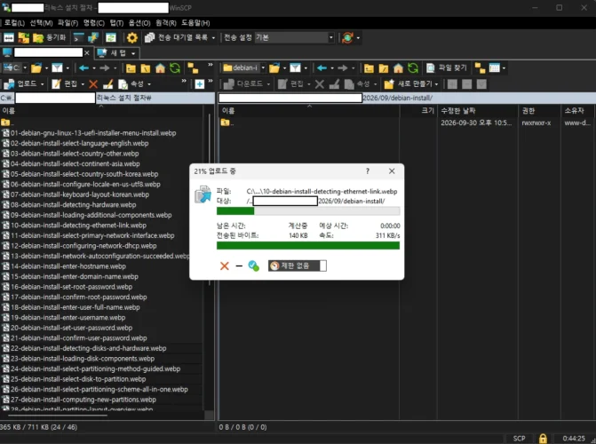Open the 파일(F) menu
Image resolution: width=596 pixels, height=444 pixels.
(68, 23)
